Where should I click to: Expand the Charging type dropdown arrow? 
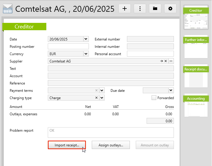click(x=102, y=98)
